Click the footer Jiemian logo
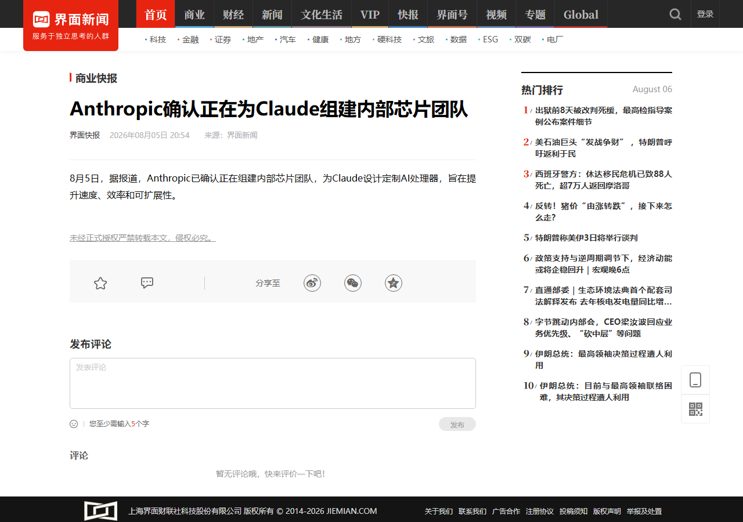The image size is (743, 522). 101,511
